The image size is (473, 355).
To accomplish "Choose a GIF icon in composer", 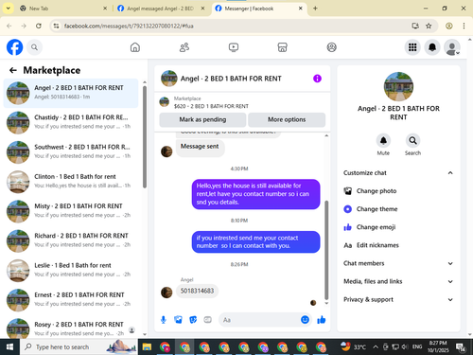I will pyautogui.click(x=207, y=320).
